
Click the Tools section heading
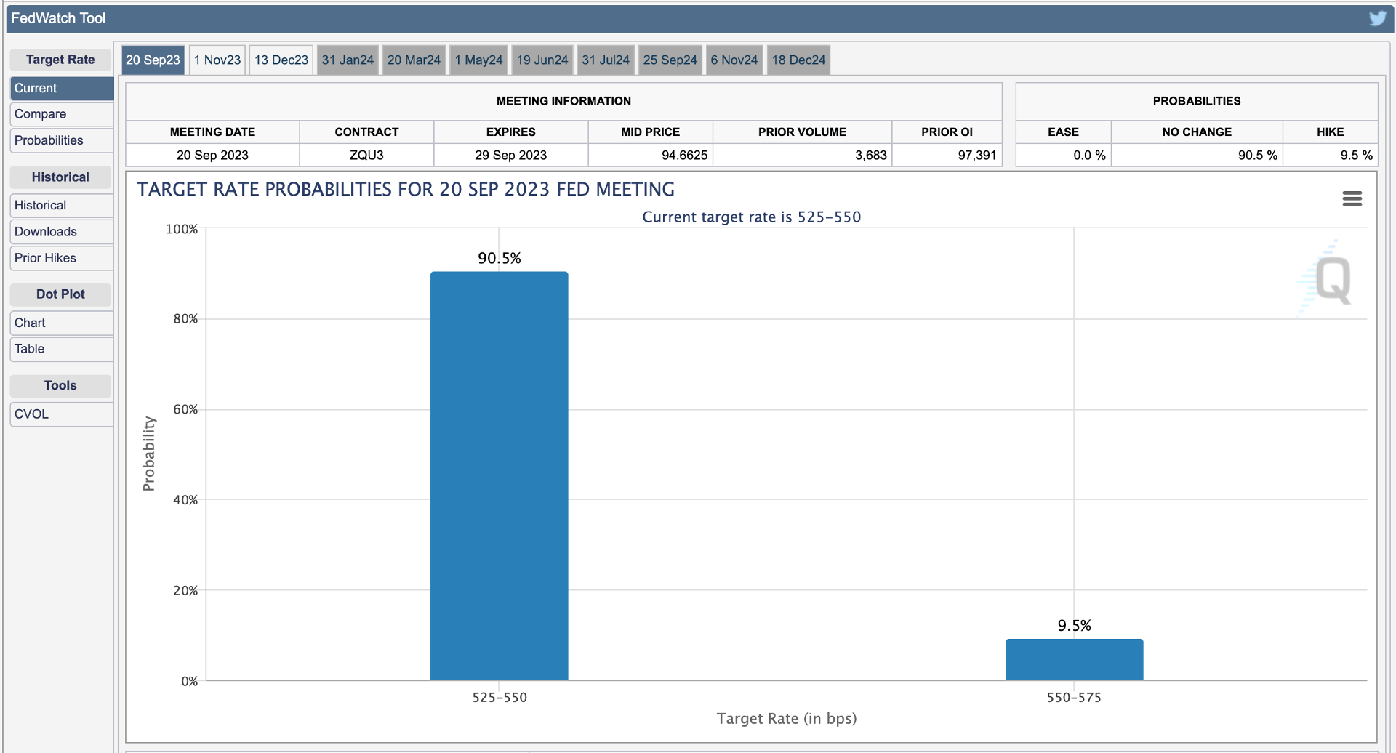pos(60,385)
